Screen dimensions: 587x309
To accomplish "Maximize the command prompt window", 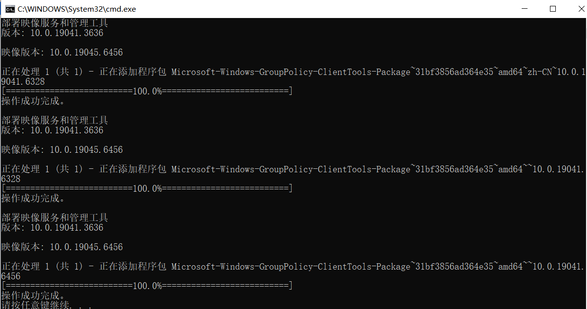I will click(x=553, y=8).
